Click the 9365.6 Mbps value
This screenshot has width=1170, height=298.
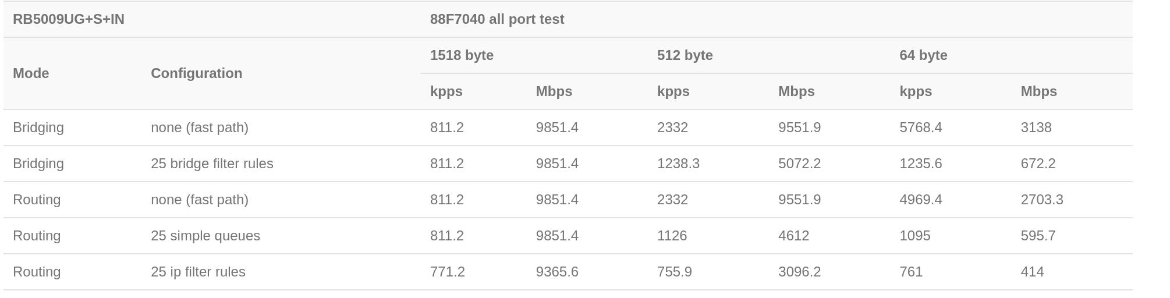[557, 272]
